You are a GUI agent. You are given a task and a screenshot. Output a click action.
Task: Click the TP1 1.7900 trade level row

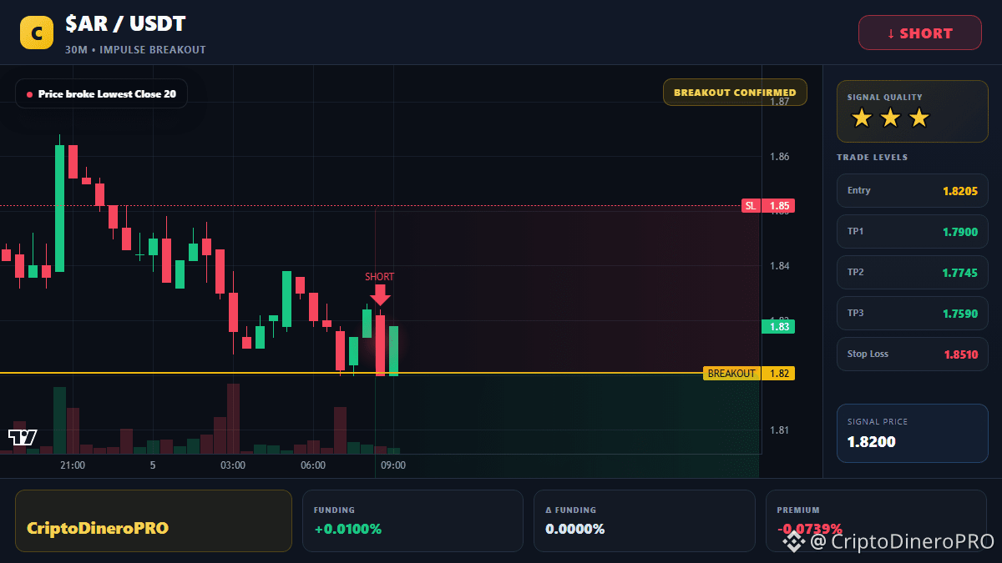(912, 232)
